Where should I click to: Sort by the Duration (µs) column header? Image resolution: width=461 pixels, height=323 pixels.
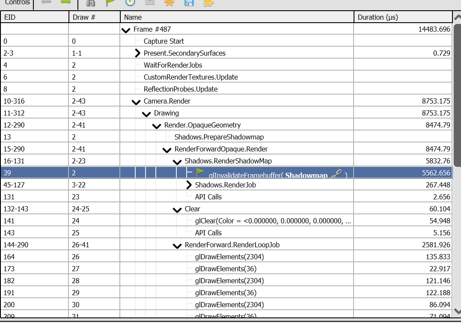403,18
